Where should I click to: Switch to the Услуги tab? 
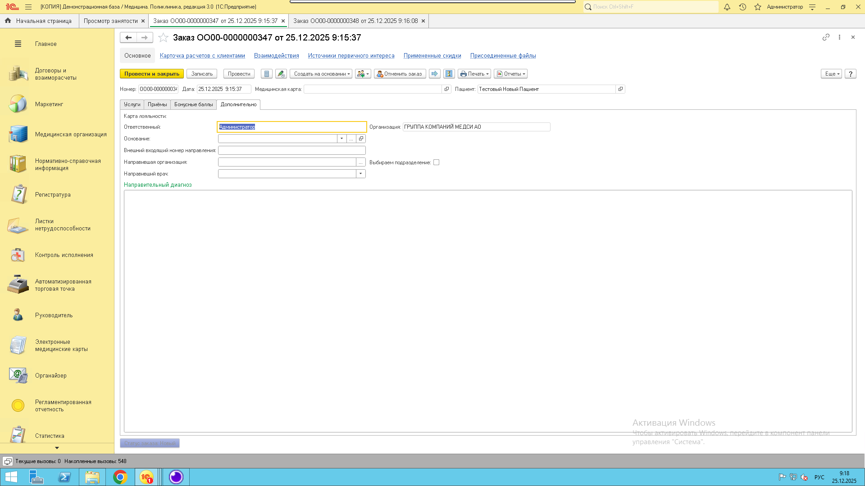132,104
